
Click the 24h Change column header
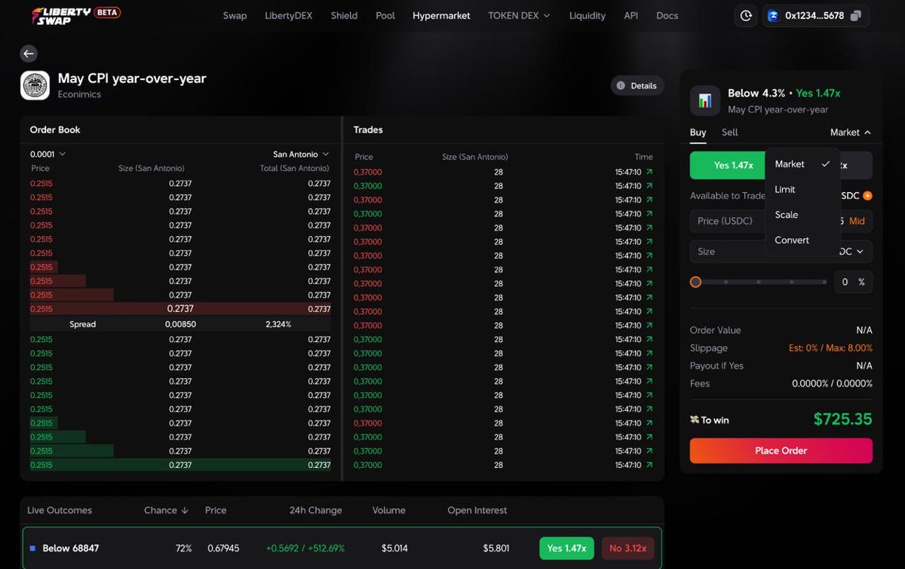click(315, 510)
